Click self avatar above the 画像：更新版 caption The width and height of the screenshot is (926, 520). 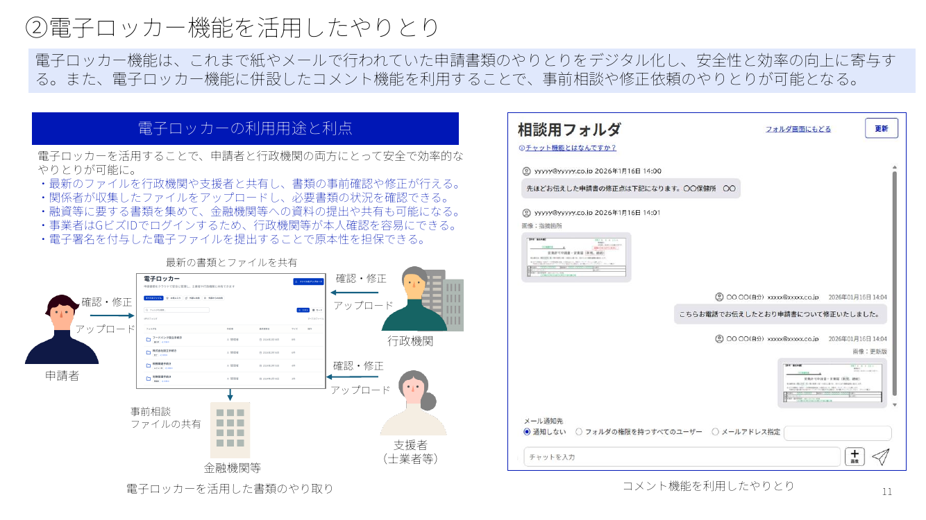719,338
